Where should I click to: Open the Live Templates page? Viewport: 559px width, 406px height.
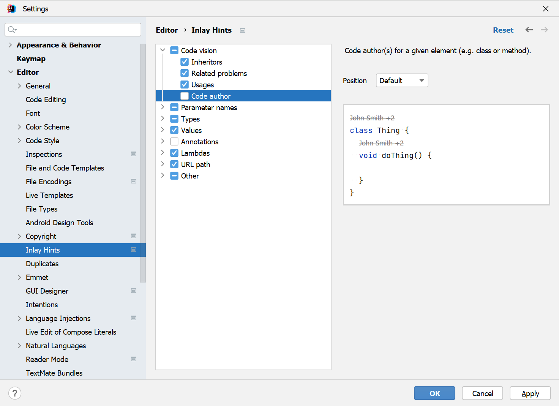[49, 195]
